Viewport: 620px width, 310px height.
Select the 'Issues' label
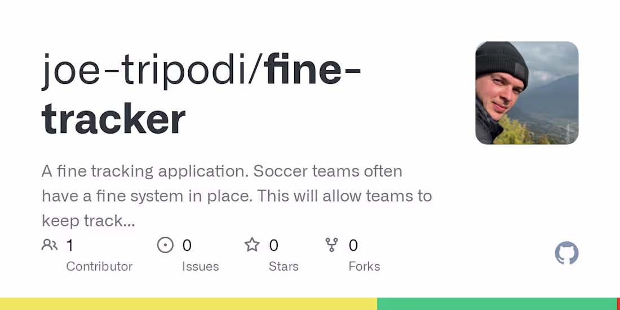tap(200, 267)
